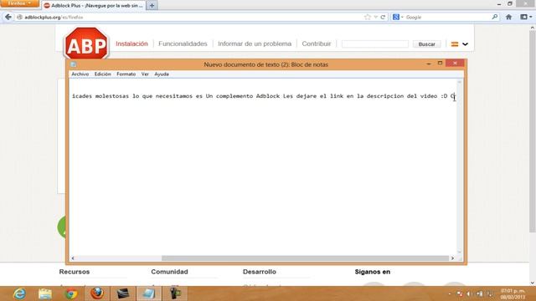536x301 pixels.
Task: Open the URL history dropdown arrow
Action: click(376, 17)
